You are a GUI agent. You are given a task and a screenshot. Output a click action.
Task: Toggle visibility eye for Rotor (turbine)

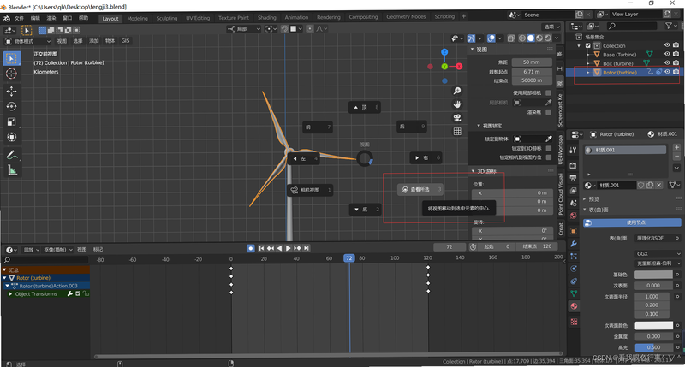[667, 72]
